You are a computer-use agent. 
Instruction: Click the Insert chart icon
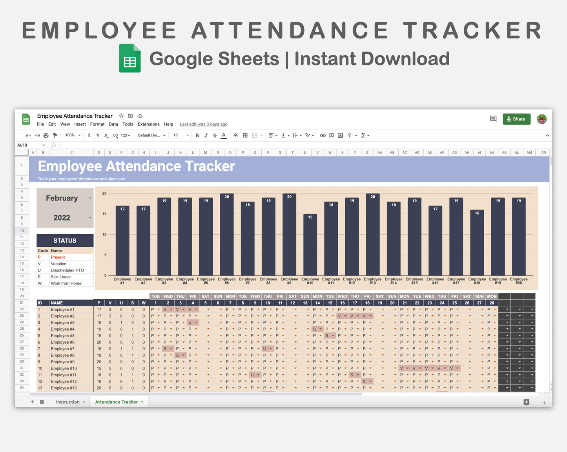[x=340, y=135]
